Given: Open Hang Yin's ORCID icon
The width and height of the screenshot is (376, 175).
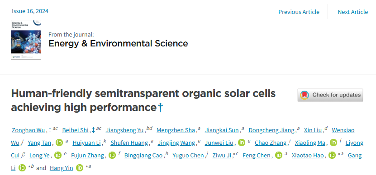Looking at the screenshot, I should point(80,168).
